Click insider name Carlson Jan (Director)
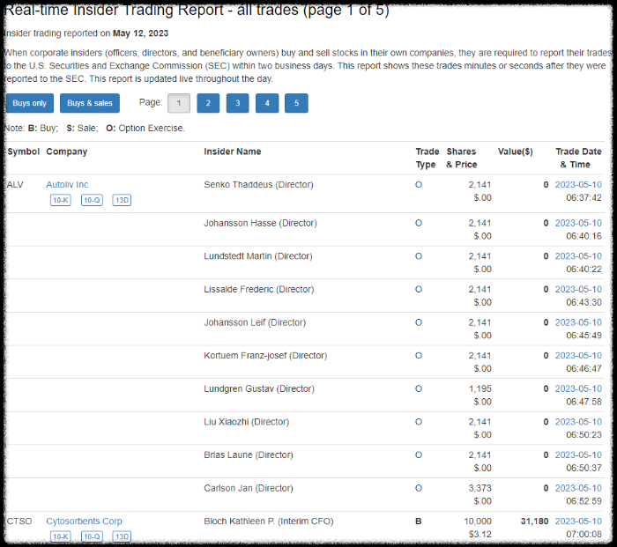 click(249, 488)
